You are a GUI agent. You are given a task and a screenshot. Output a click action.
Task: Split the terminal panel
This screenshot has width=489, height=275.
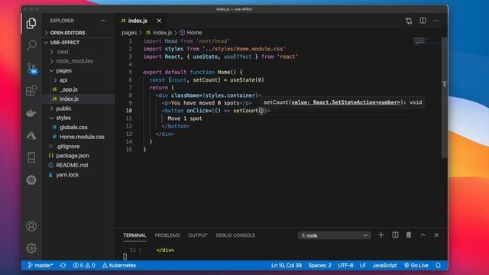[395, 235]
